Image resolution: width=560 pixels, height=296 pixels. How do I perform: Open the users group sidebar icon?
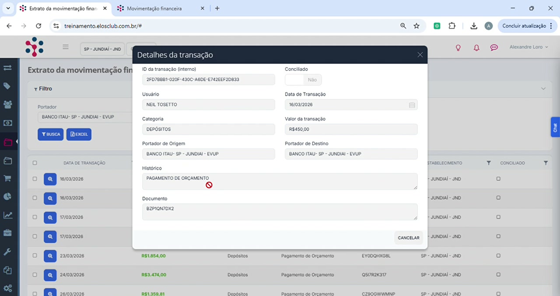[7, 104]
